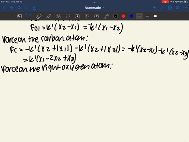Select the Lasso selection tool
This screenshot has height=142, width=189.
(68, 16)
